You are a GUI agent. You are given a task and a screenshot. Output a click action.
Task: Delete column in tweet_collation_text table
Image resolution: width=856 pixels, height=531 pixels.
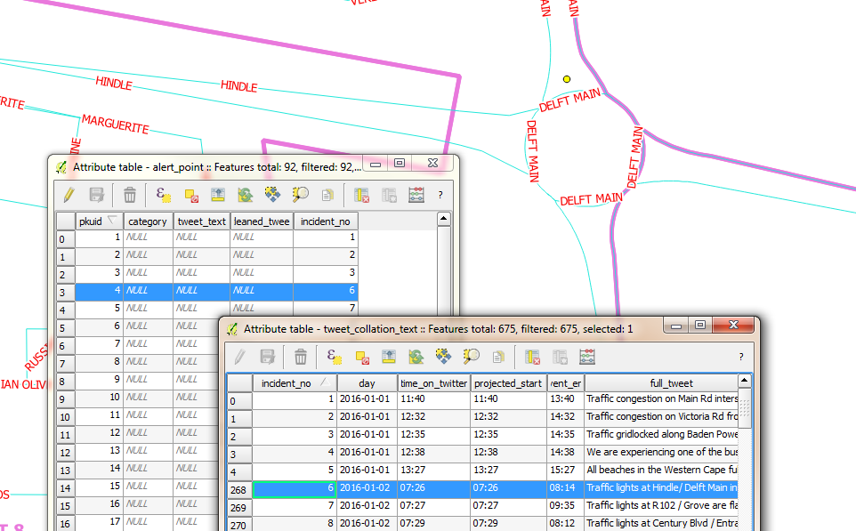[532, 357]
